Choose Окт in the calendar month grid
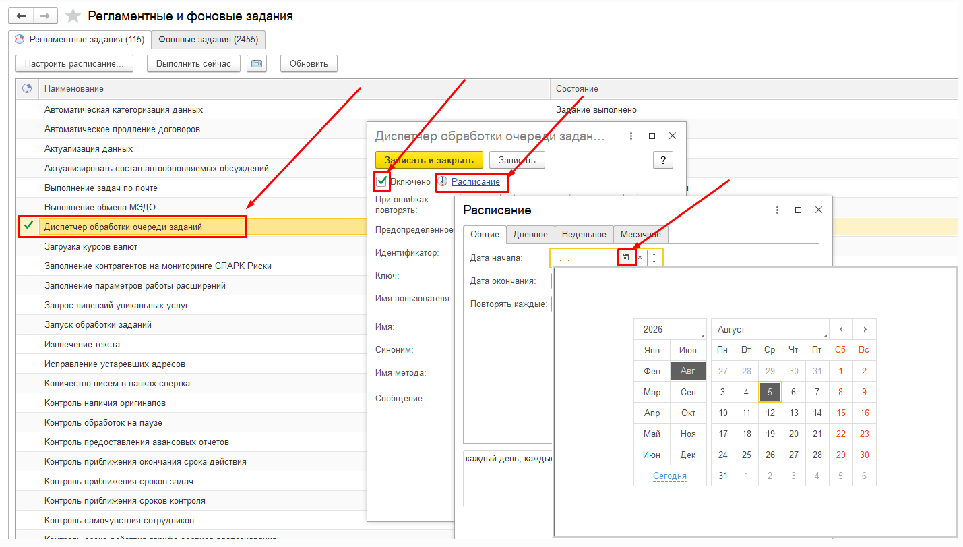963x547 pixels. point(688,413)
